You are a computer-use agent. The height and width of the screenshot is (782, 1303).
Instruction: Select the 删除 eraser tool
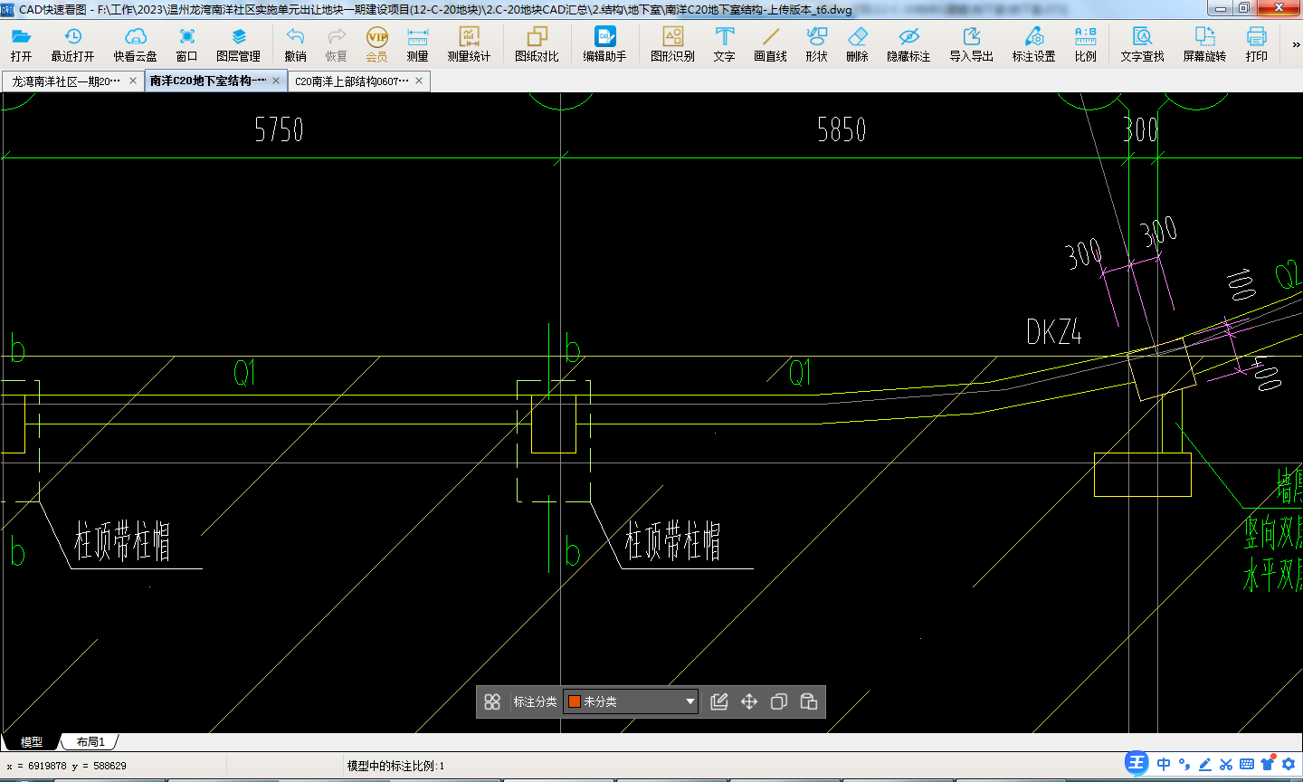click(x=857, y=43)
